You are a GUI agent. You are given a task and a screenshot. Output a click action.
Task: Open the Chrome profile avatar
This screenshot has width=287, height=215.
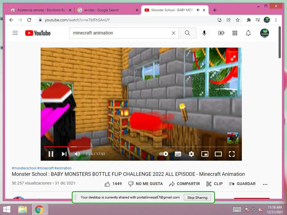pos(267,20)
